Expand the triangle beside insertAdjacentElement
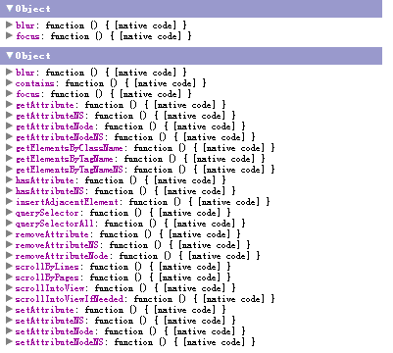 [9, 201]
